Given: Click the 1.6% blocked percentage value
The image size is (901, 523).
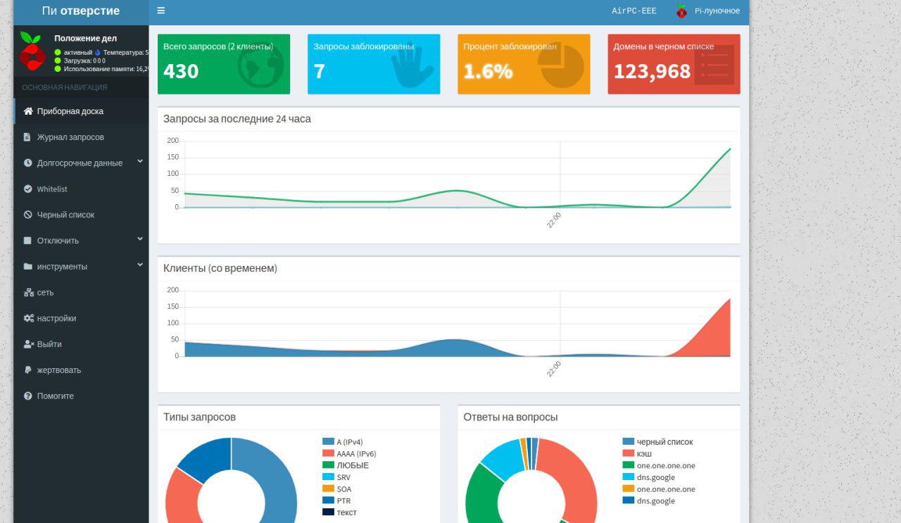Looking at the screenshot, I should pyautogui.click(x=488, y=71).
